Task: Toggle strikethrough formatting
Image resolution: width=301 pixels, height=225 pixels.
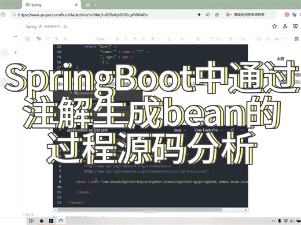Action: [x=135, y=39]
